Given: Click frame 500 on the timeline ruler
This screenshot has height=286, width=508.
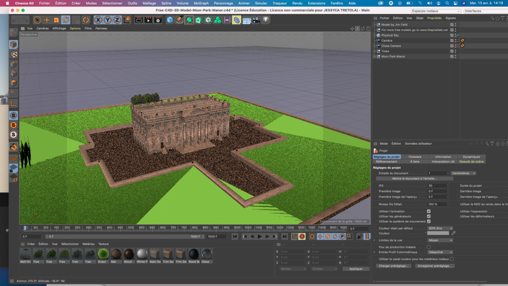Looking at the screenshot, I should (x=130, y=228).
